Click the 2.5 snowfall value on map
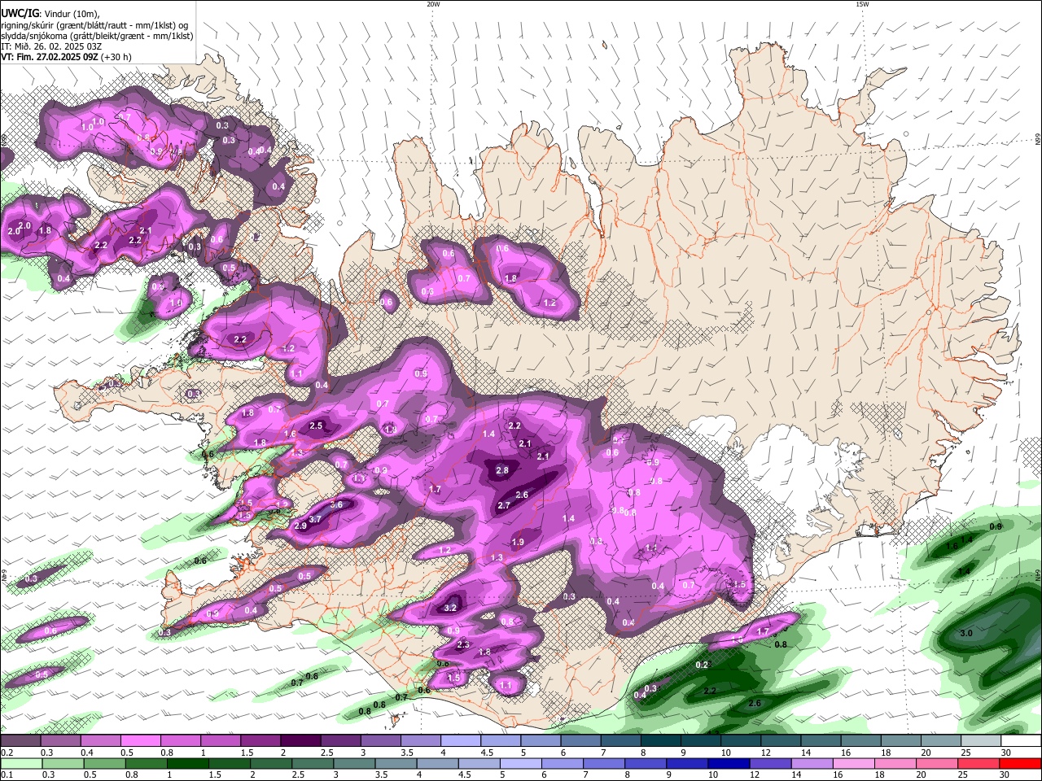This screenshot has height=781, width=1042. point(317,425)
